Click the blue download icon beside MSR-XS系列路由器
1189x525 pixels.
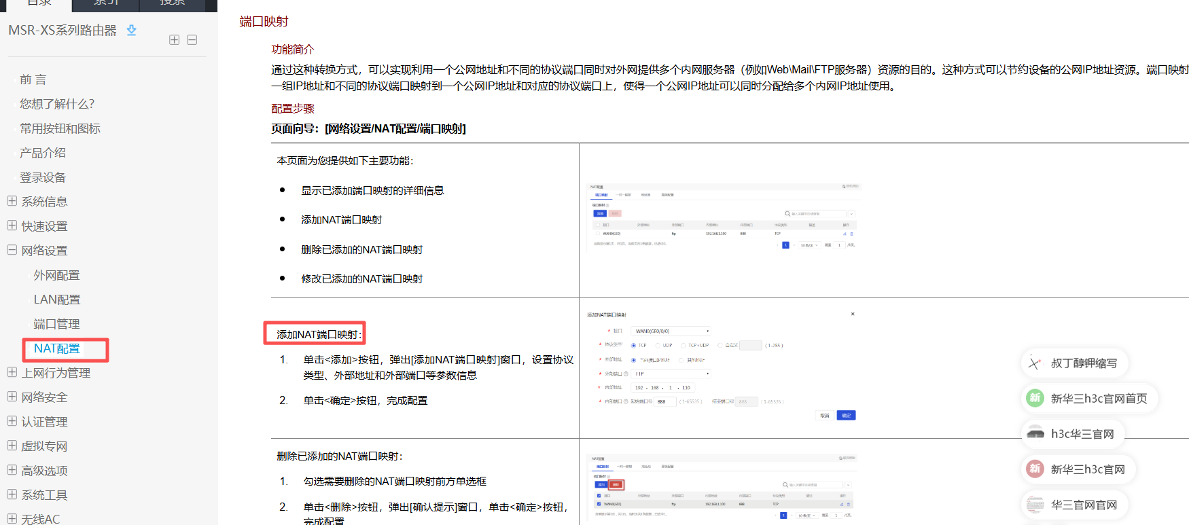tap(132, 30)
